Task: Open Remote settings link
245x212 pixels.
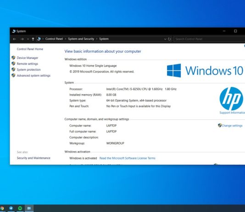Action: 28,64
